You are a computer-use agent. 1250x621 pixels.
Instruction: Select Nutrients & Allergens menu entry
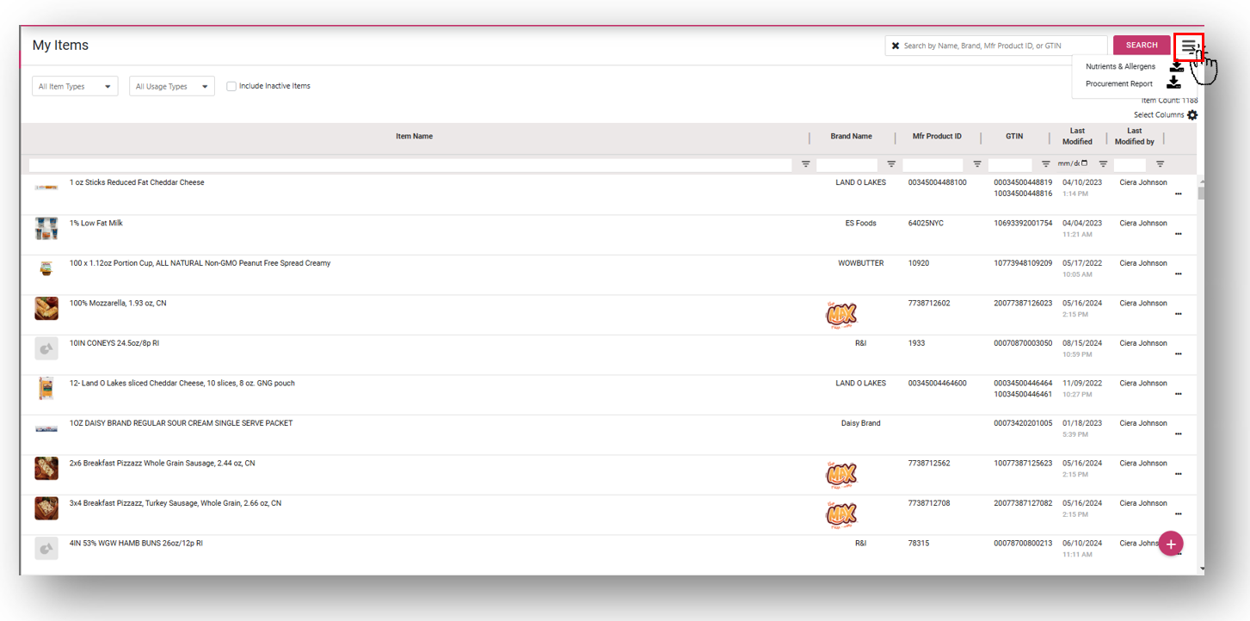tap(1120, 66)
